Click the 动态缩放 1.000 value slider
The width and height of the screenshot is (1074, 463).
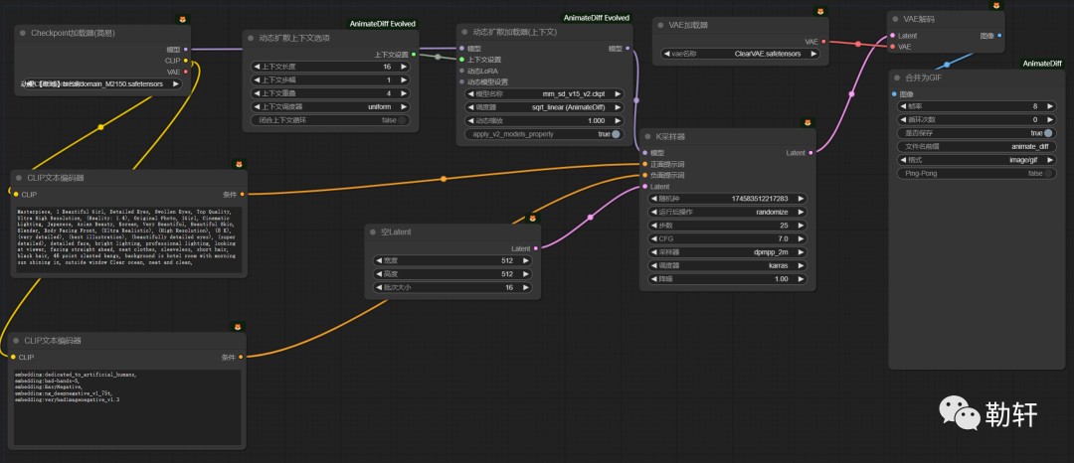[545, 120]
